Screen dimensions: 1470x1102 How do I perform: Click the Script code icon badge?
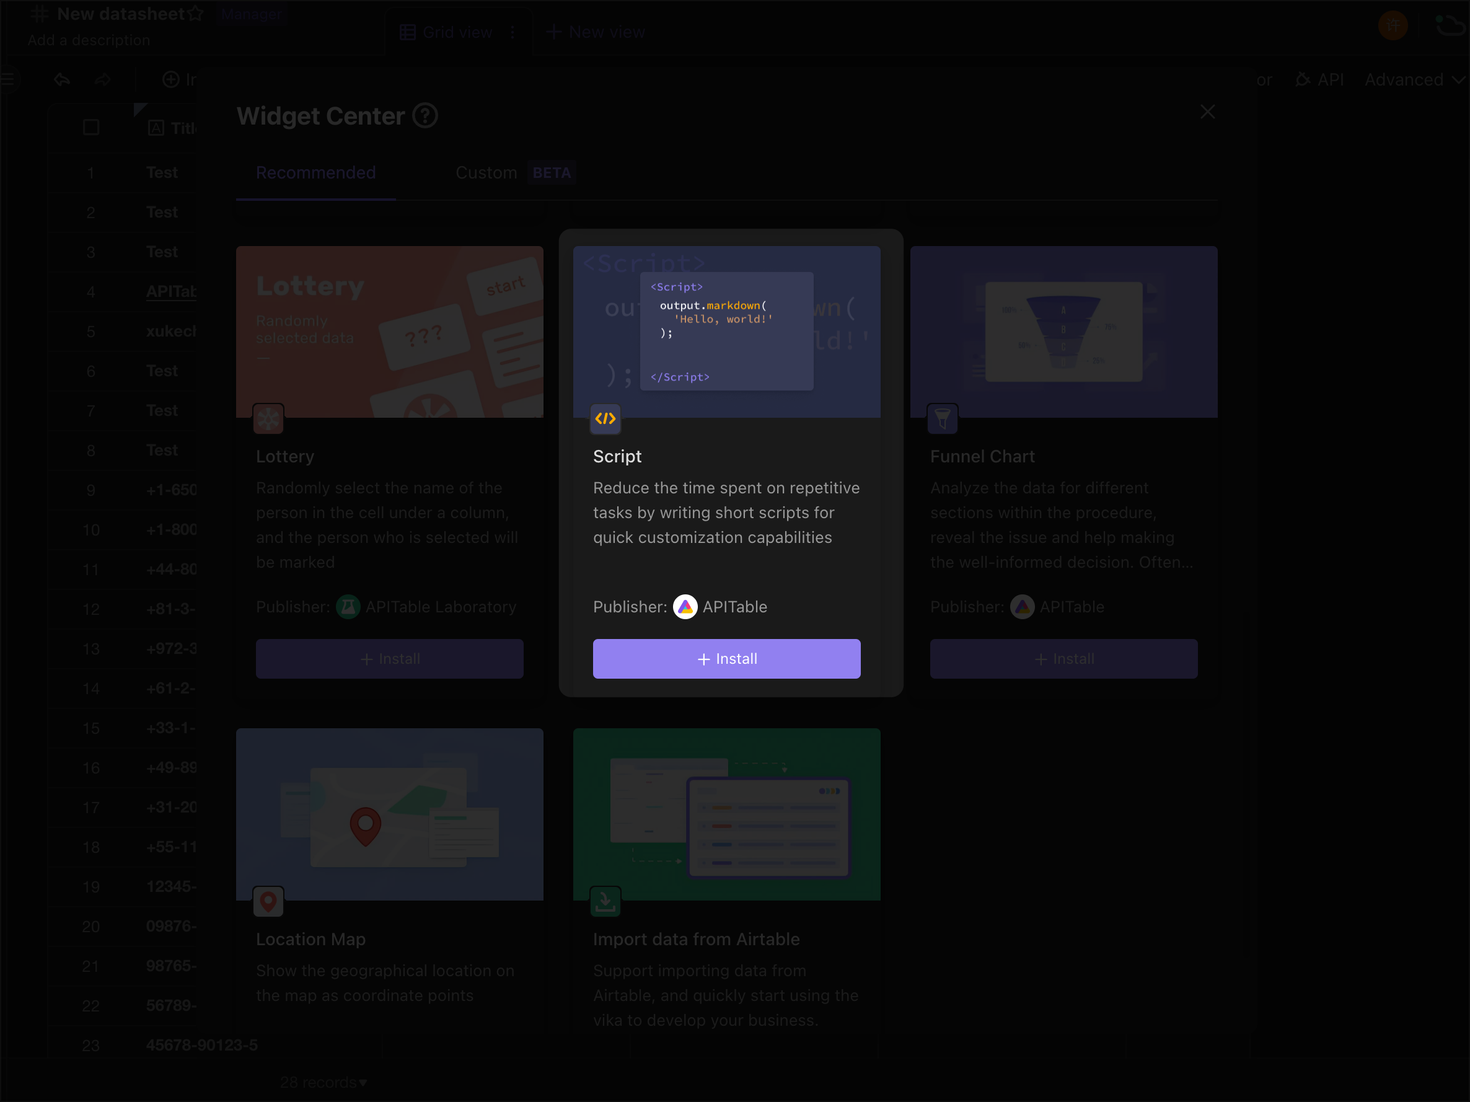click(x=605, y=419)
